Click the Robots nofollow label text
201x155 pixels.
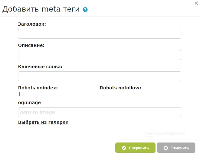121,88
